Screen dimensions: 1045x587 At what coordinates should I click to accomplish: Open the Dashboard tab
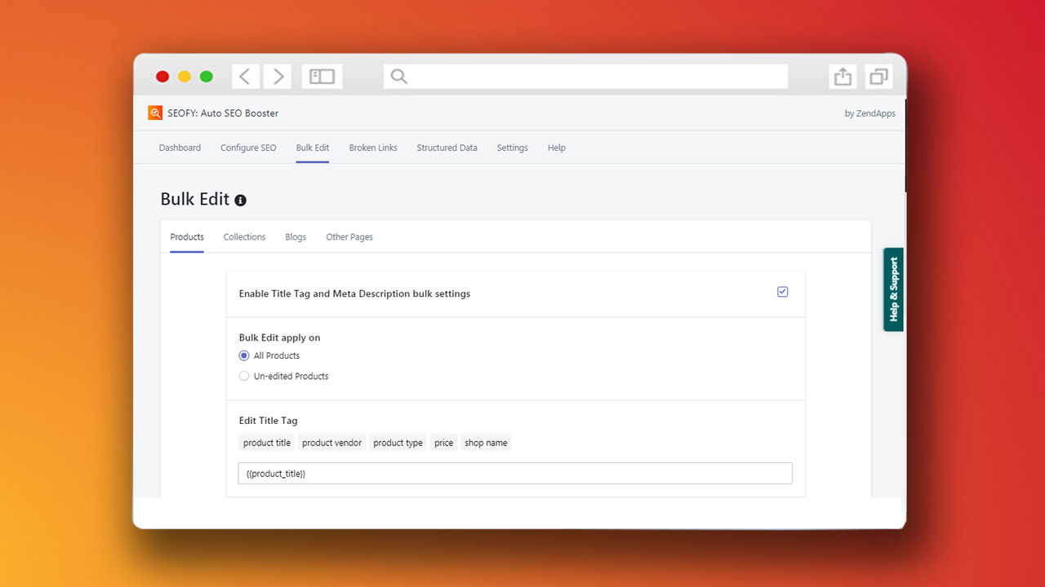pyautogui.click(x=180, y=148)
